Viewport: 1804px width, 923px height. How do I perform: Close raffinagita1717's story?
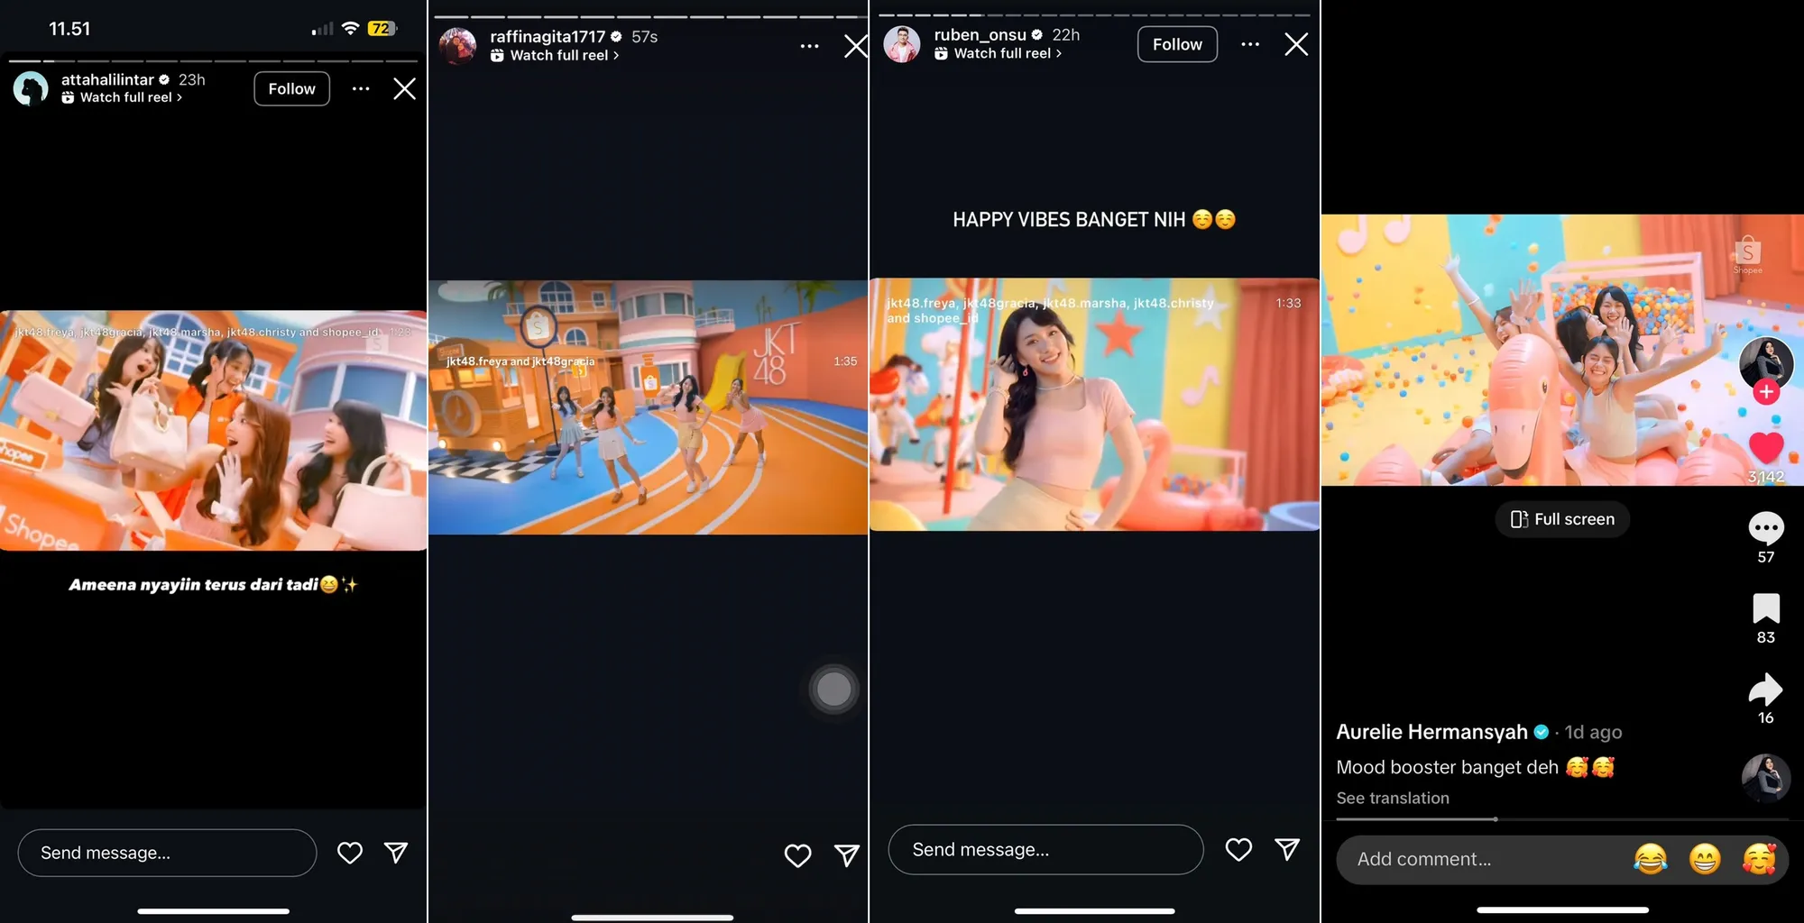(855, 46)
